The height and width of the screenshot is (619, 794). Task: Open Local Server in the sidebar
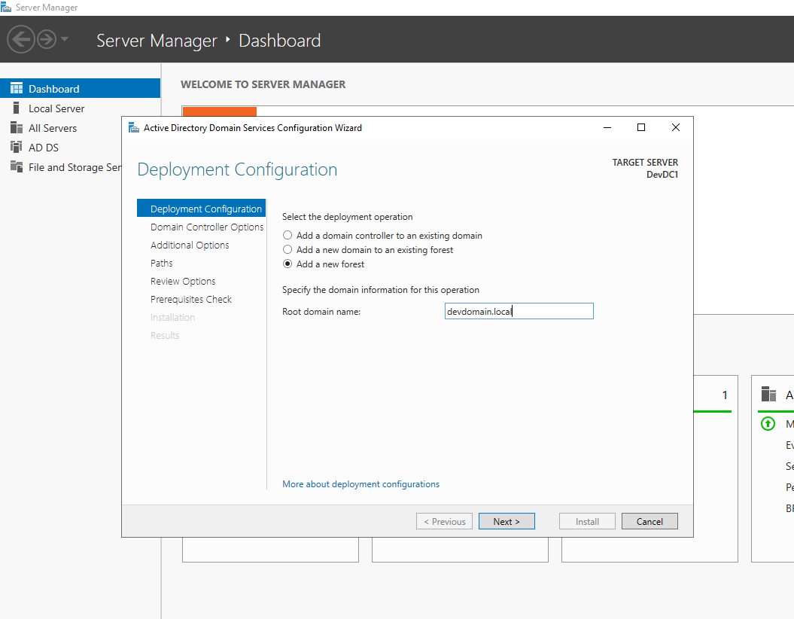pos(80,108)
